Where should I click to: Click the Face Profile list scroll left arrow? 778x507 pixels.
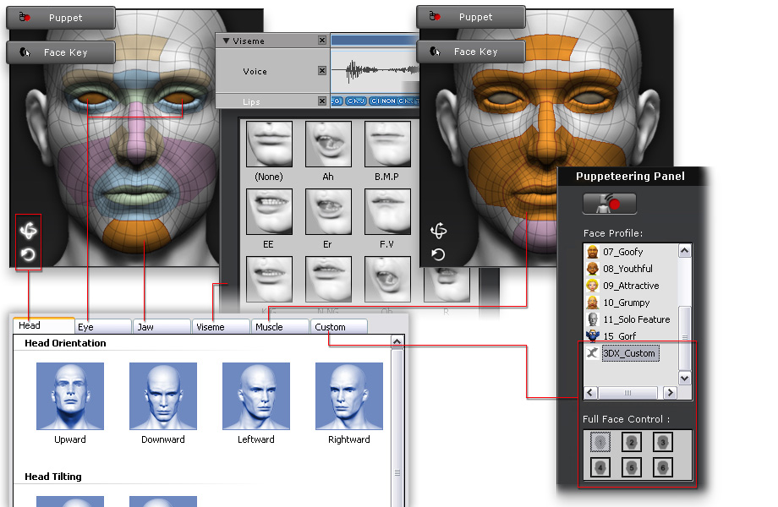pyautogui.click(x=590, y=393)
